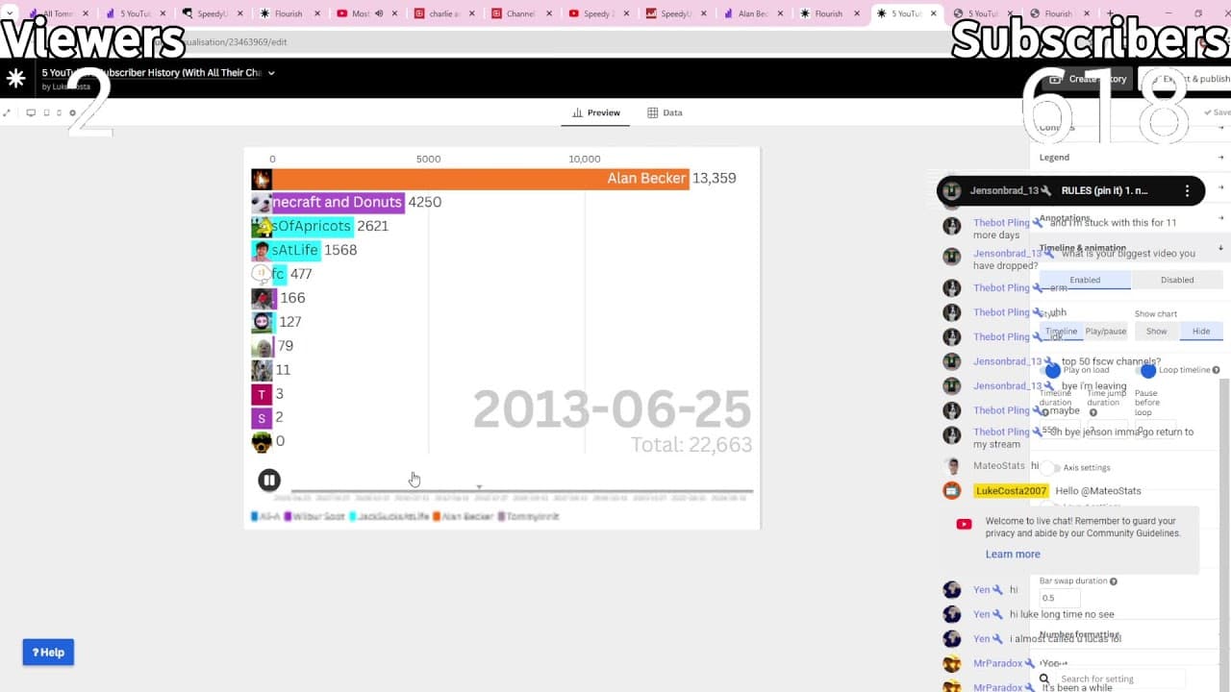Switch to the Data tab
The image size is (1231, 692).
(665, 112)
